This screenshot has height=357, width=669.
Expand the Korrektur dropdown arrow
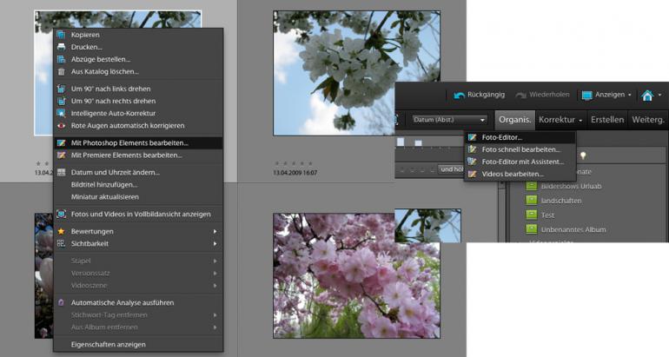click(580, 119)
